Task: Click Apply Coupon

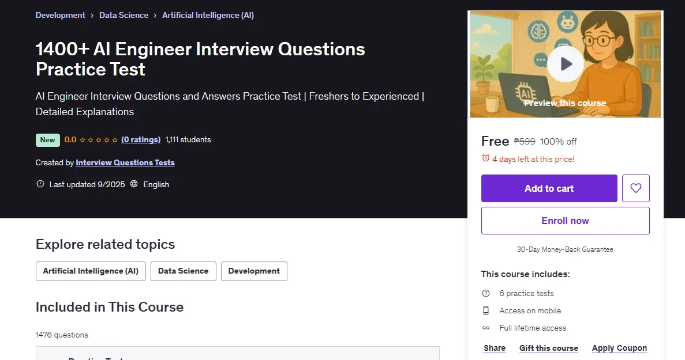Action: [619, 348]
